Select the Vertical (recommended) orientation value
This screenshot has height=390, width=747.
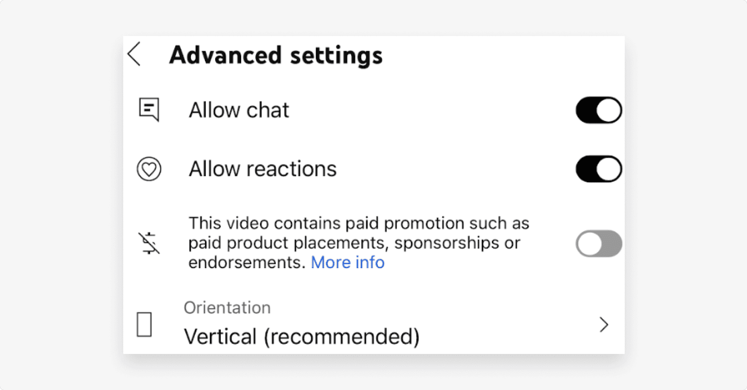click(301, 337)
